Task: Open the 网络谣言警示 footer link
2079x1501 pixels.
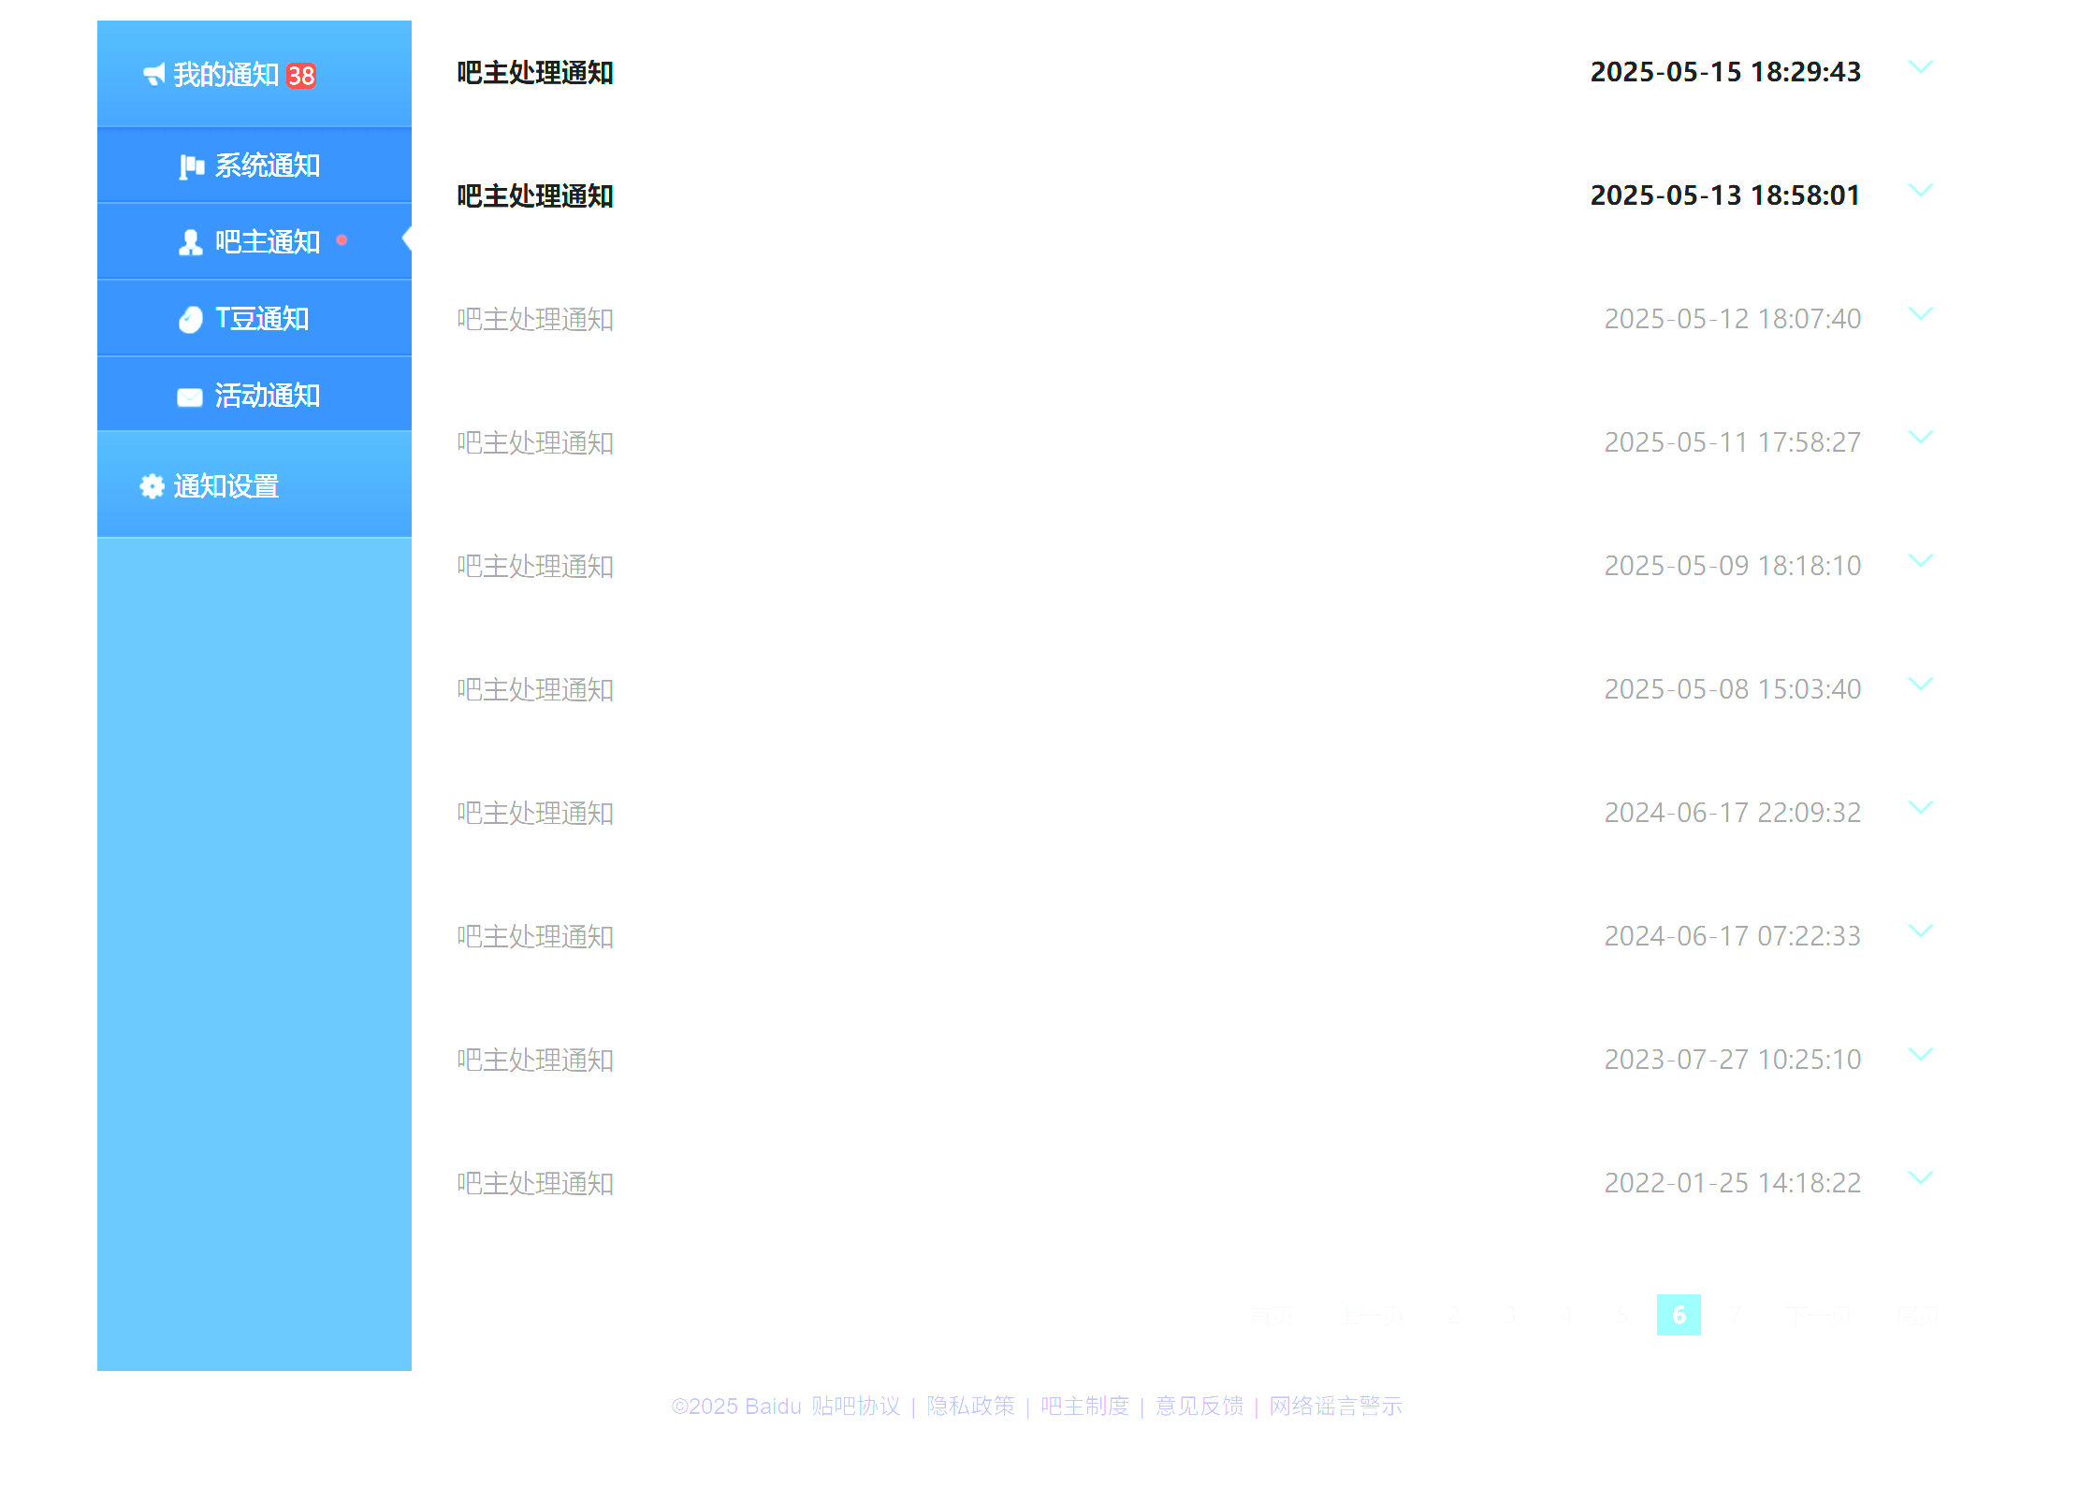Action: coord(1335,1407)
